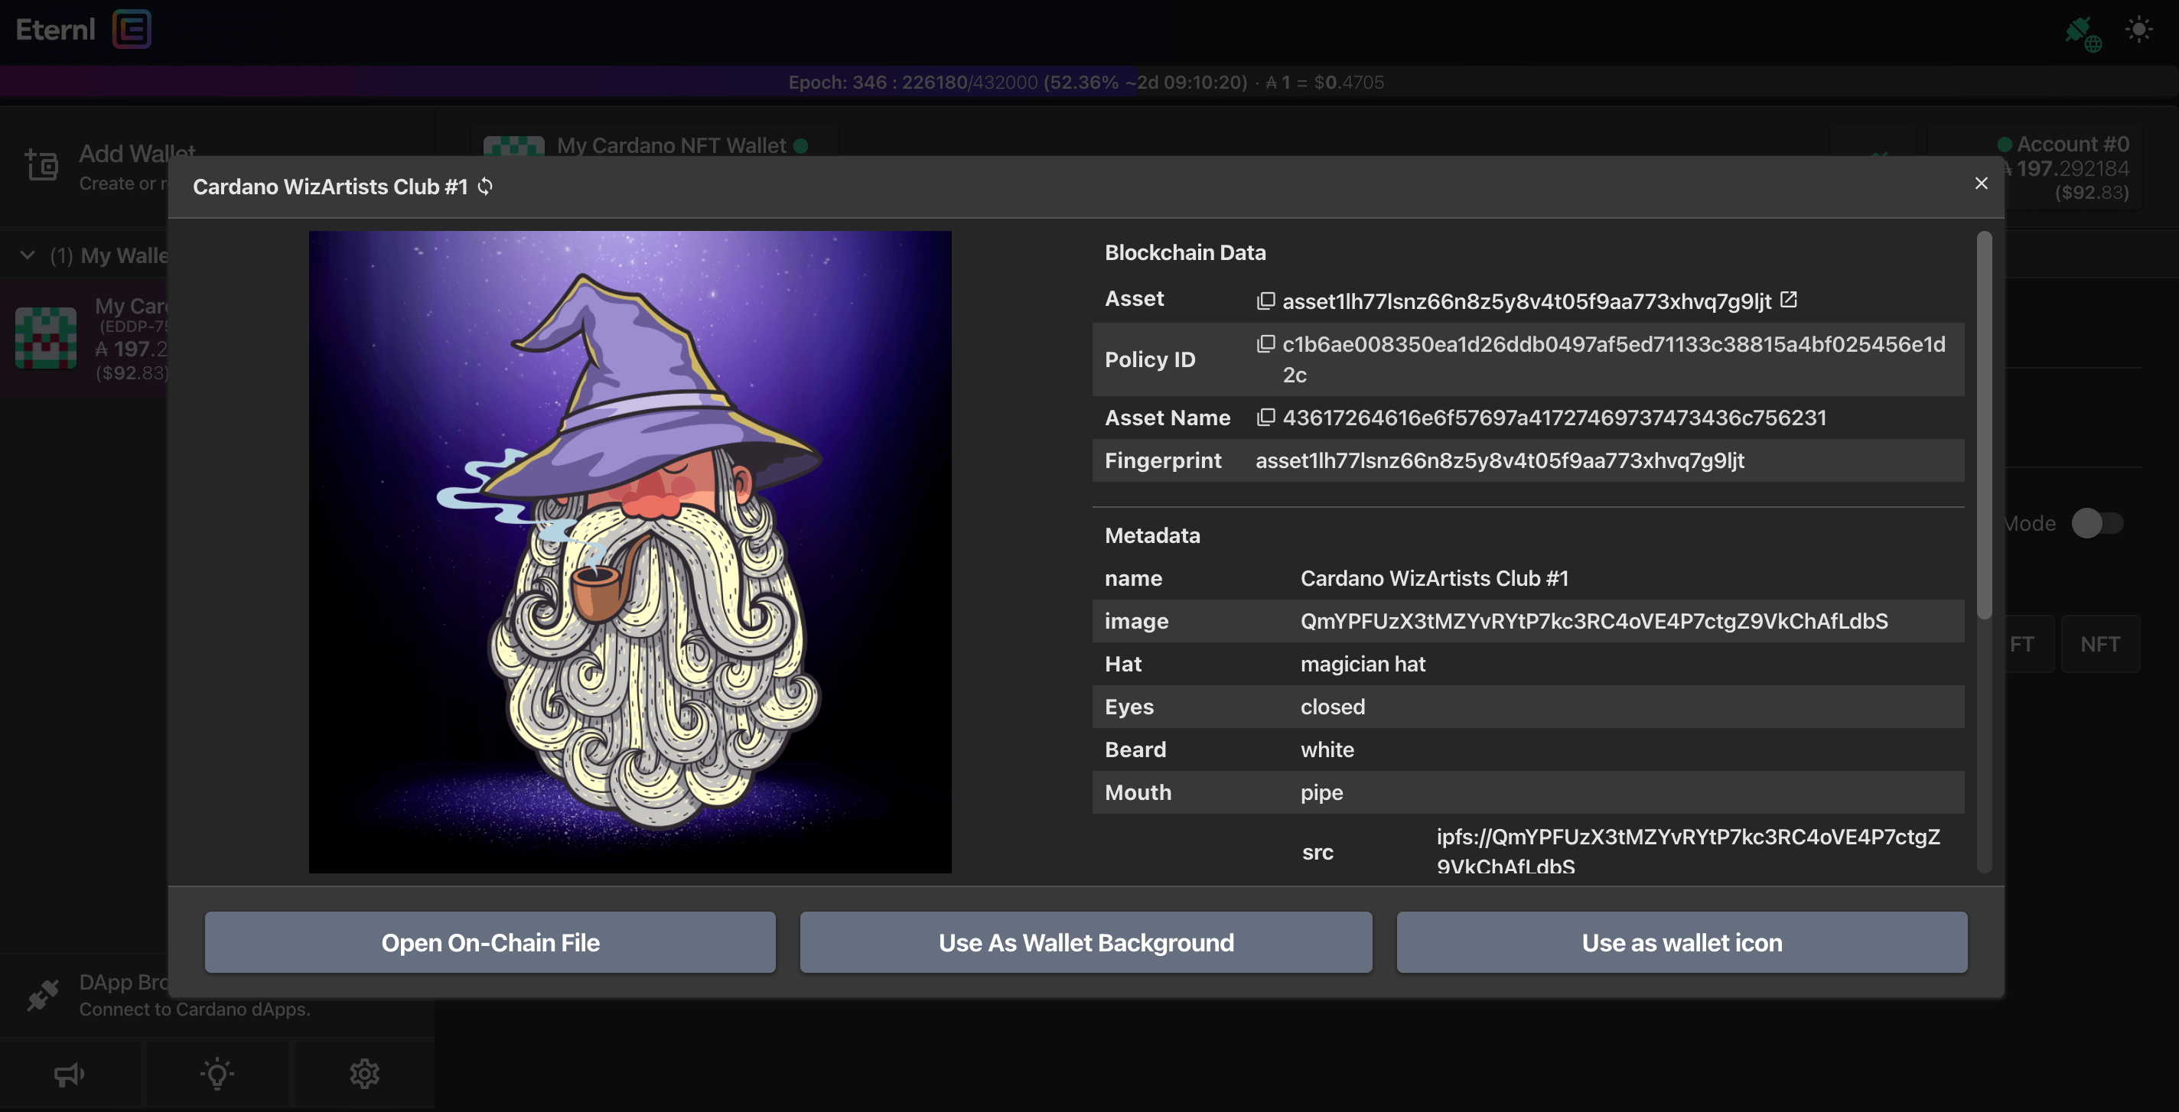2179x1112 pixels.
Task: Open announcements megaphone icon
Action: [70, 1074]
